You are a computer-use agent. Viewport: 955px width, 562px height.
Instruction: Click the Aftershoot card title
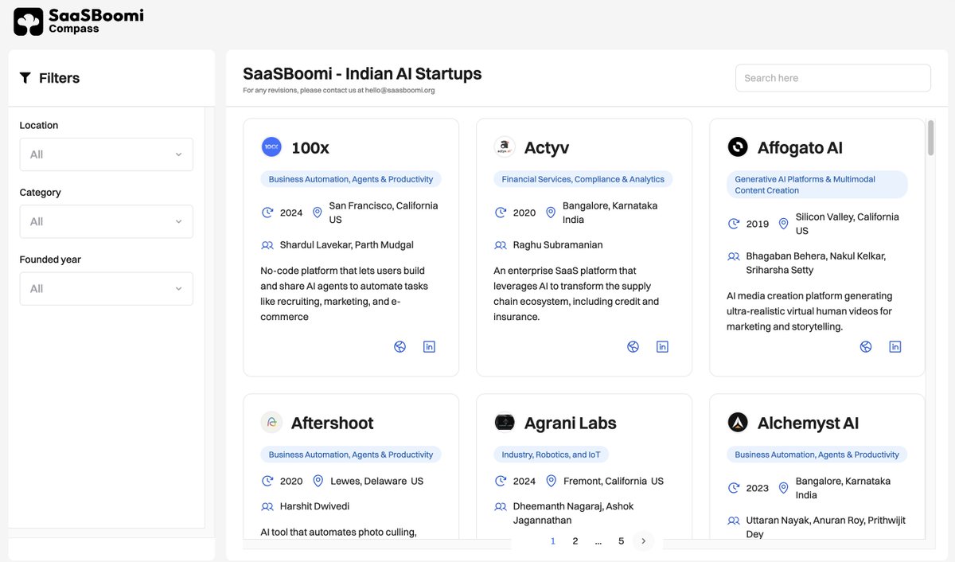point(333,423)
